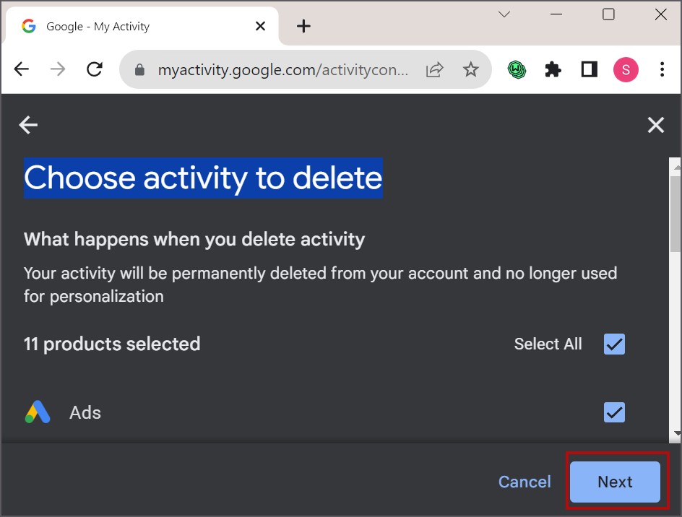Click the lock icon in address bar
The image size is (682, 517).
pos(139,69)
